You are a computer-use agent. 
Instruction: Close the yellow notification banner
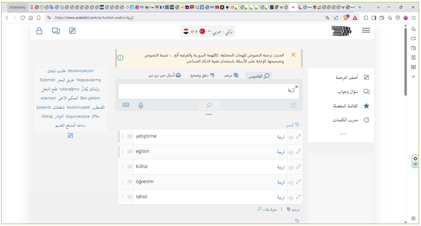[x=293, y=55]
